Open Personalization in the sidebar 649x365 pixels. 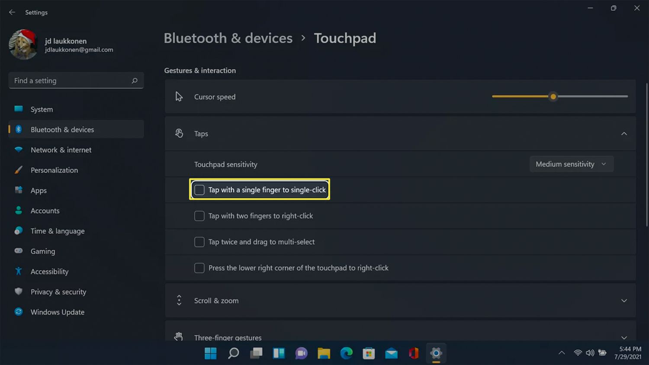click(x=54, y=170)
